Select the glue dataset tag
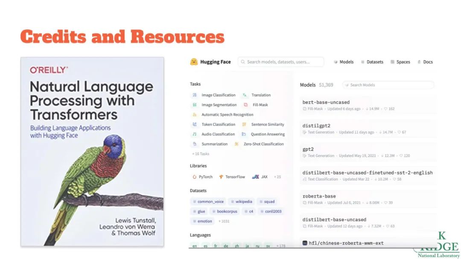 click(x=199, y=211)
